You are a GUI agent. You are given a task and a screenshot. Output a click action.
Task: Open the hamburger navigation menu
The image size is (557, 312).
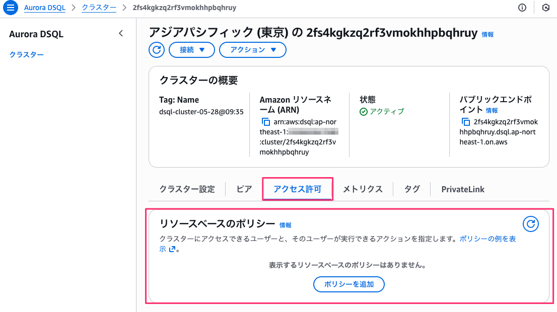11,8
